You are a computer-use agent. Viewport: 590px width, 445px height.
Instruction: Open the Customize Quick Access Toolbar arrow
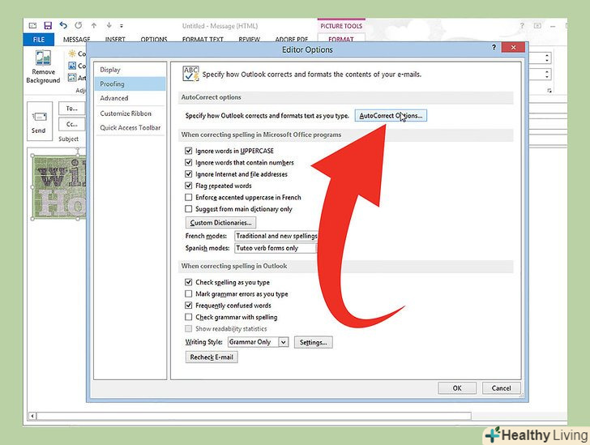pos(122,26)
